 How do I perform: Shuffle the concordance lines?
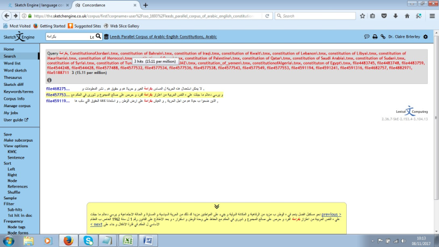point(14,192)
